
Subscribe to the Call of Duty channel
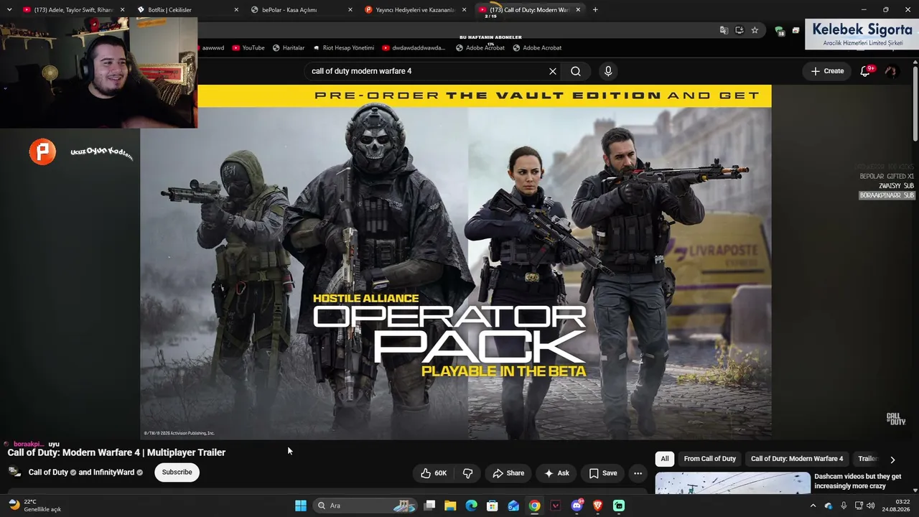pos(177,472)
